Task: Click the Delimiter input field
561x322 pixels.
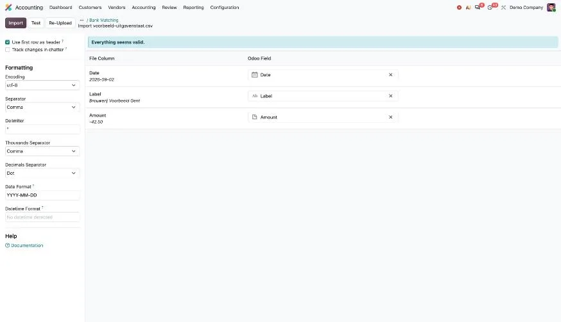Action: tap(42, 129)
